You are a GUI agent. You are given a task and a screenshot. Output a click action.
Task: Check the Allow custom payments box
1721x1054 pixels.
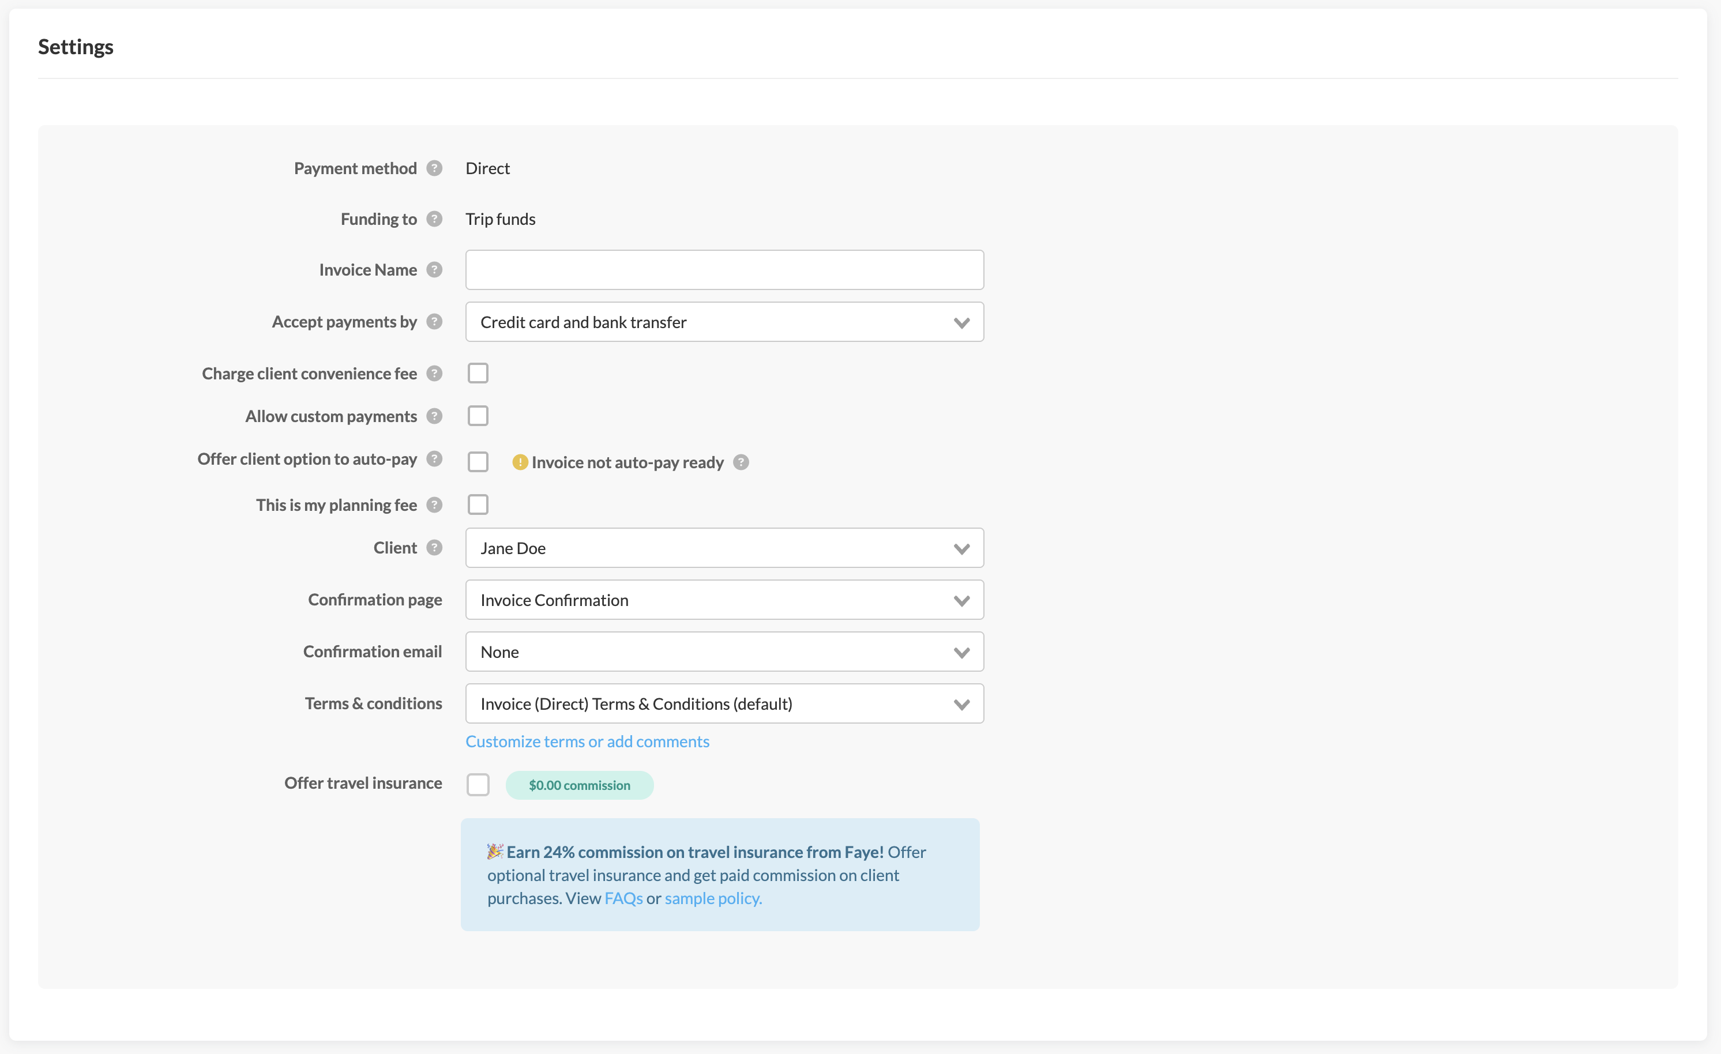point(478,416)
